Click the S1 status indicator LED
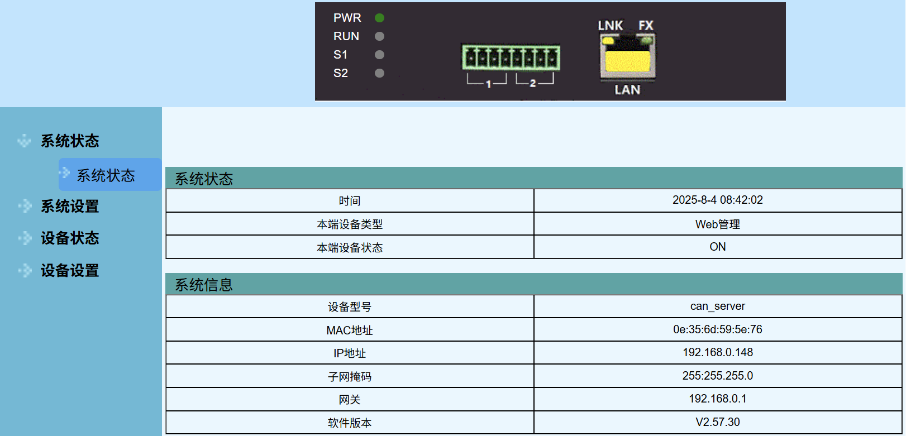Viewport: 906px width, 436px height. (379, 55)
